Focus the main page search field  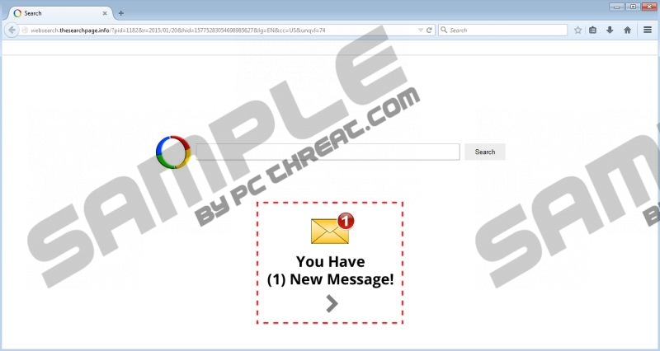click(328, 152)
